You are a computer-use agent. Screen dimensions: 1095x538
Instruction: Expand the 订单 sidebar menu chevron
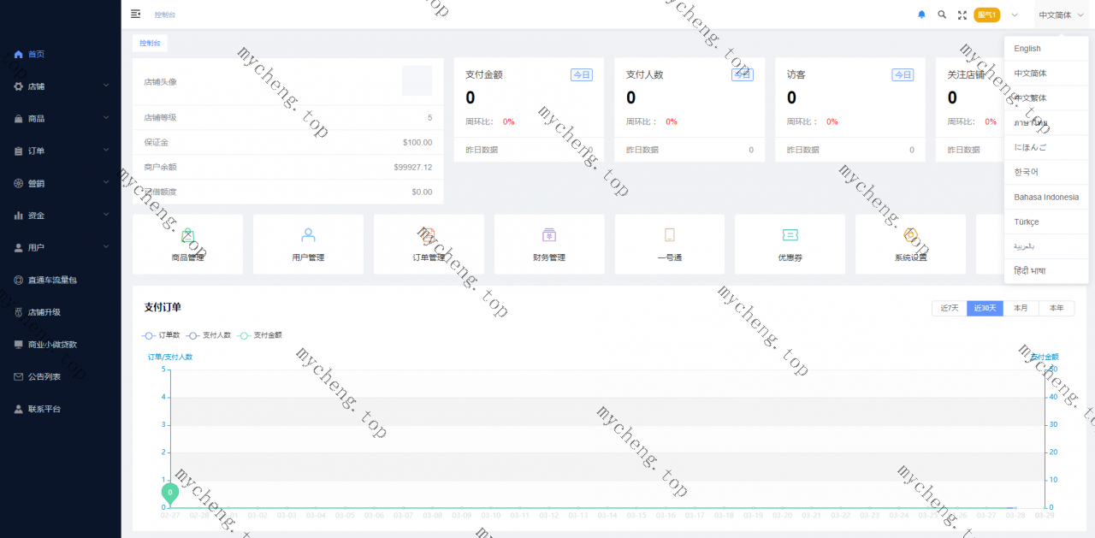pos(106,151)
